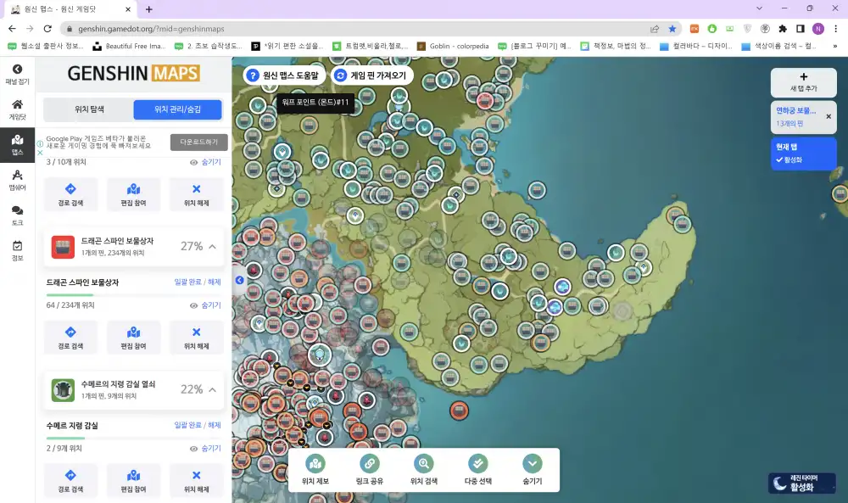
Task: Toggle 숨기기 for 드래곤 스파인 보물상자
Action: click(x=205, y=305)
